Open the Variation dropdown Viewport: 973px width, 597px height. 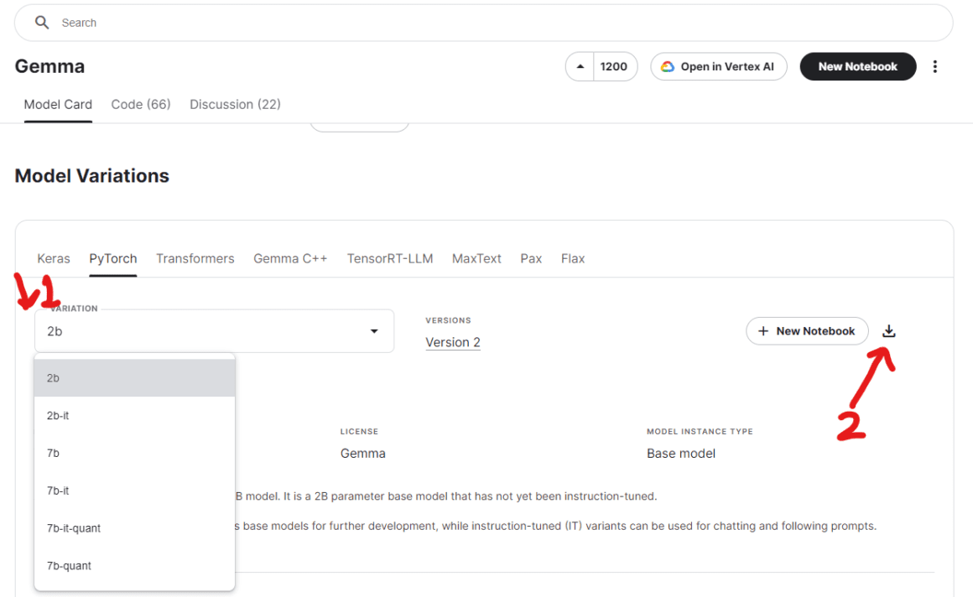click(373, 330)
